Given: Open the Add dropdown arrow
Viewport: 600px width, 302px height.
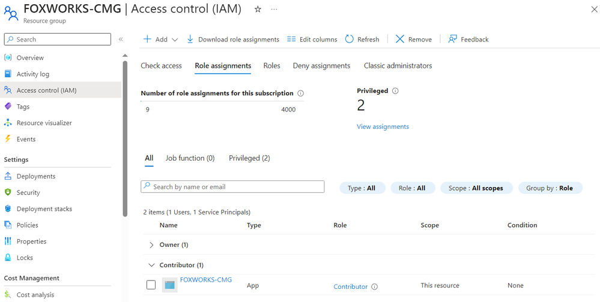Looking at the screenshot, I should (x=175, y=40).
